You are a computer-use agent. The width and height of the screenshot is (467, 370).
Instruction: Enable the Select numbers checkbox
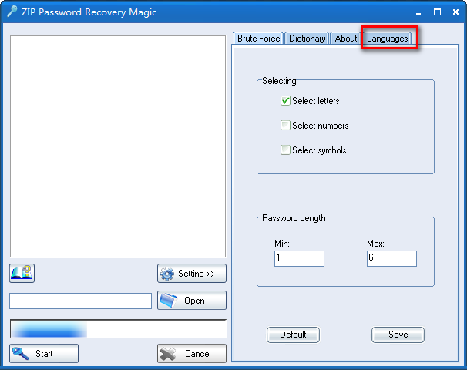(x=285, y=126)
